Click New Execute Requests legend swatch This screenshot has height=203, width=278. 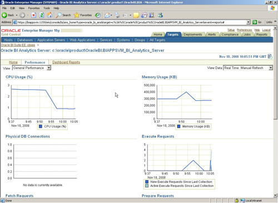click(147, 182)
